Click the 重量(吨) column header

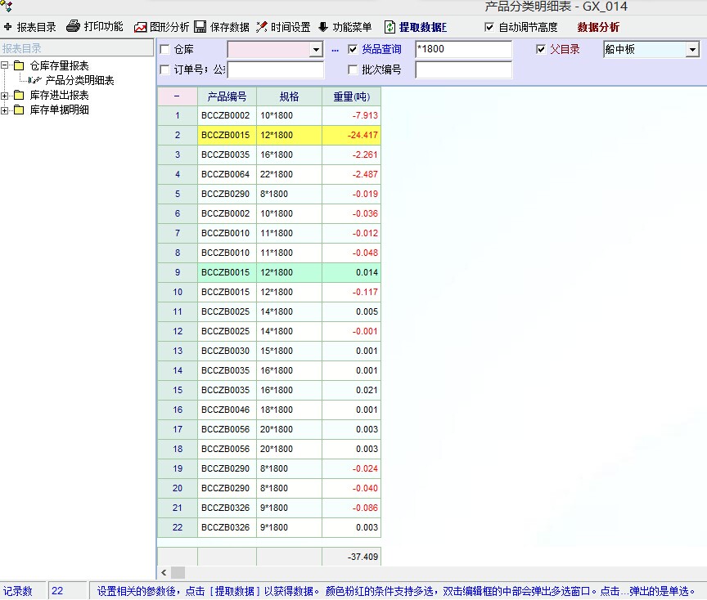click(351, 96)
